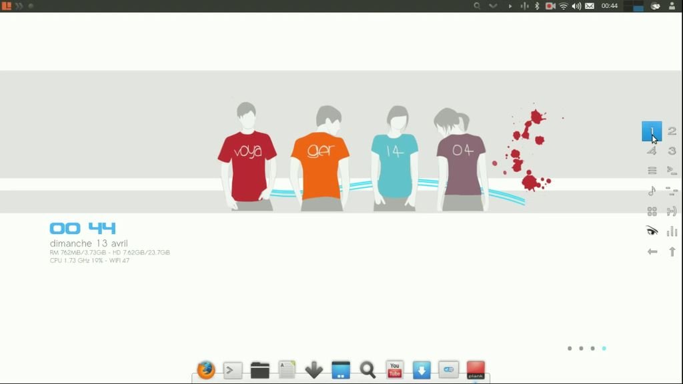Switch to workspace 3 in side panel
Screen dimensions: 683x384
pyautogui.click(x=672, y=151)
